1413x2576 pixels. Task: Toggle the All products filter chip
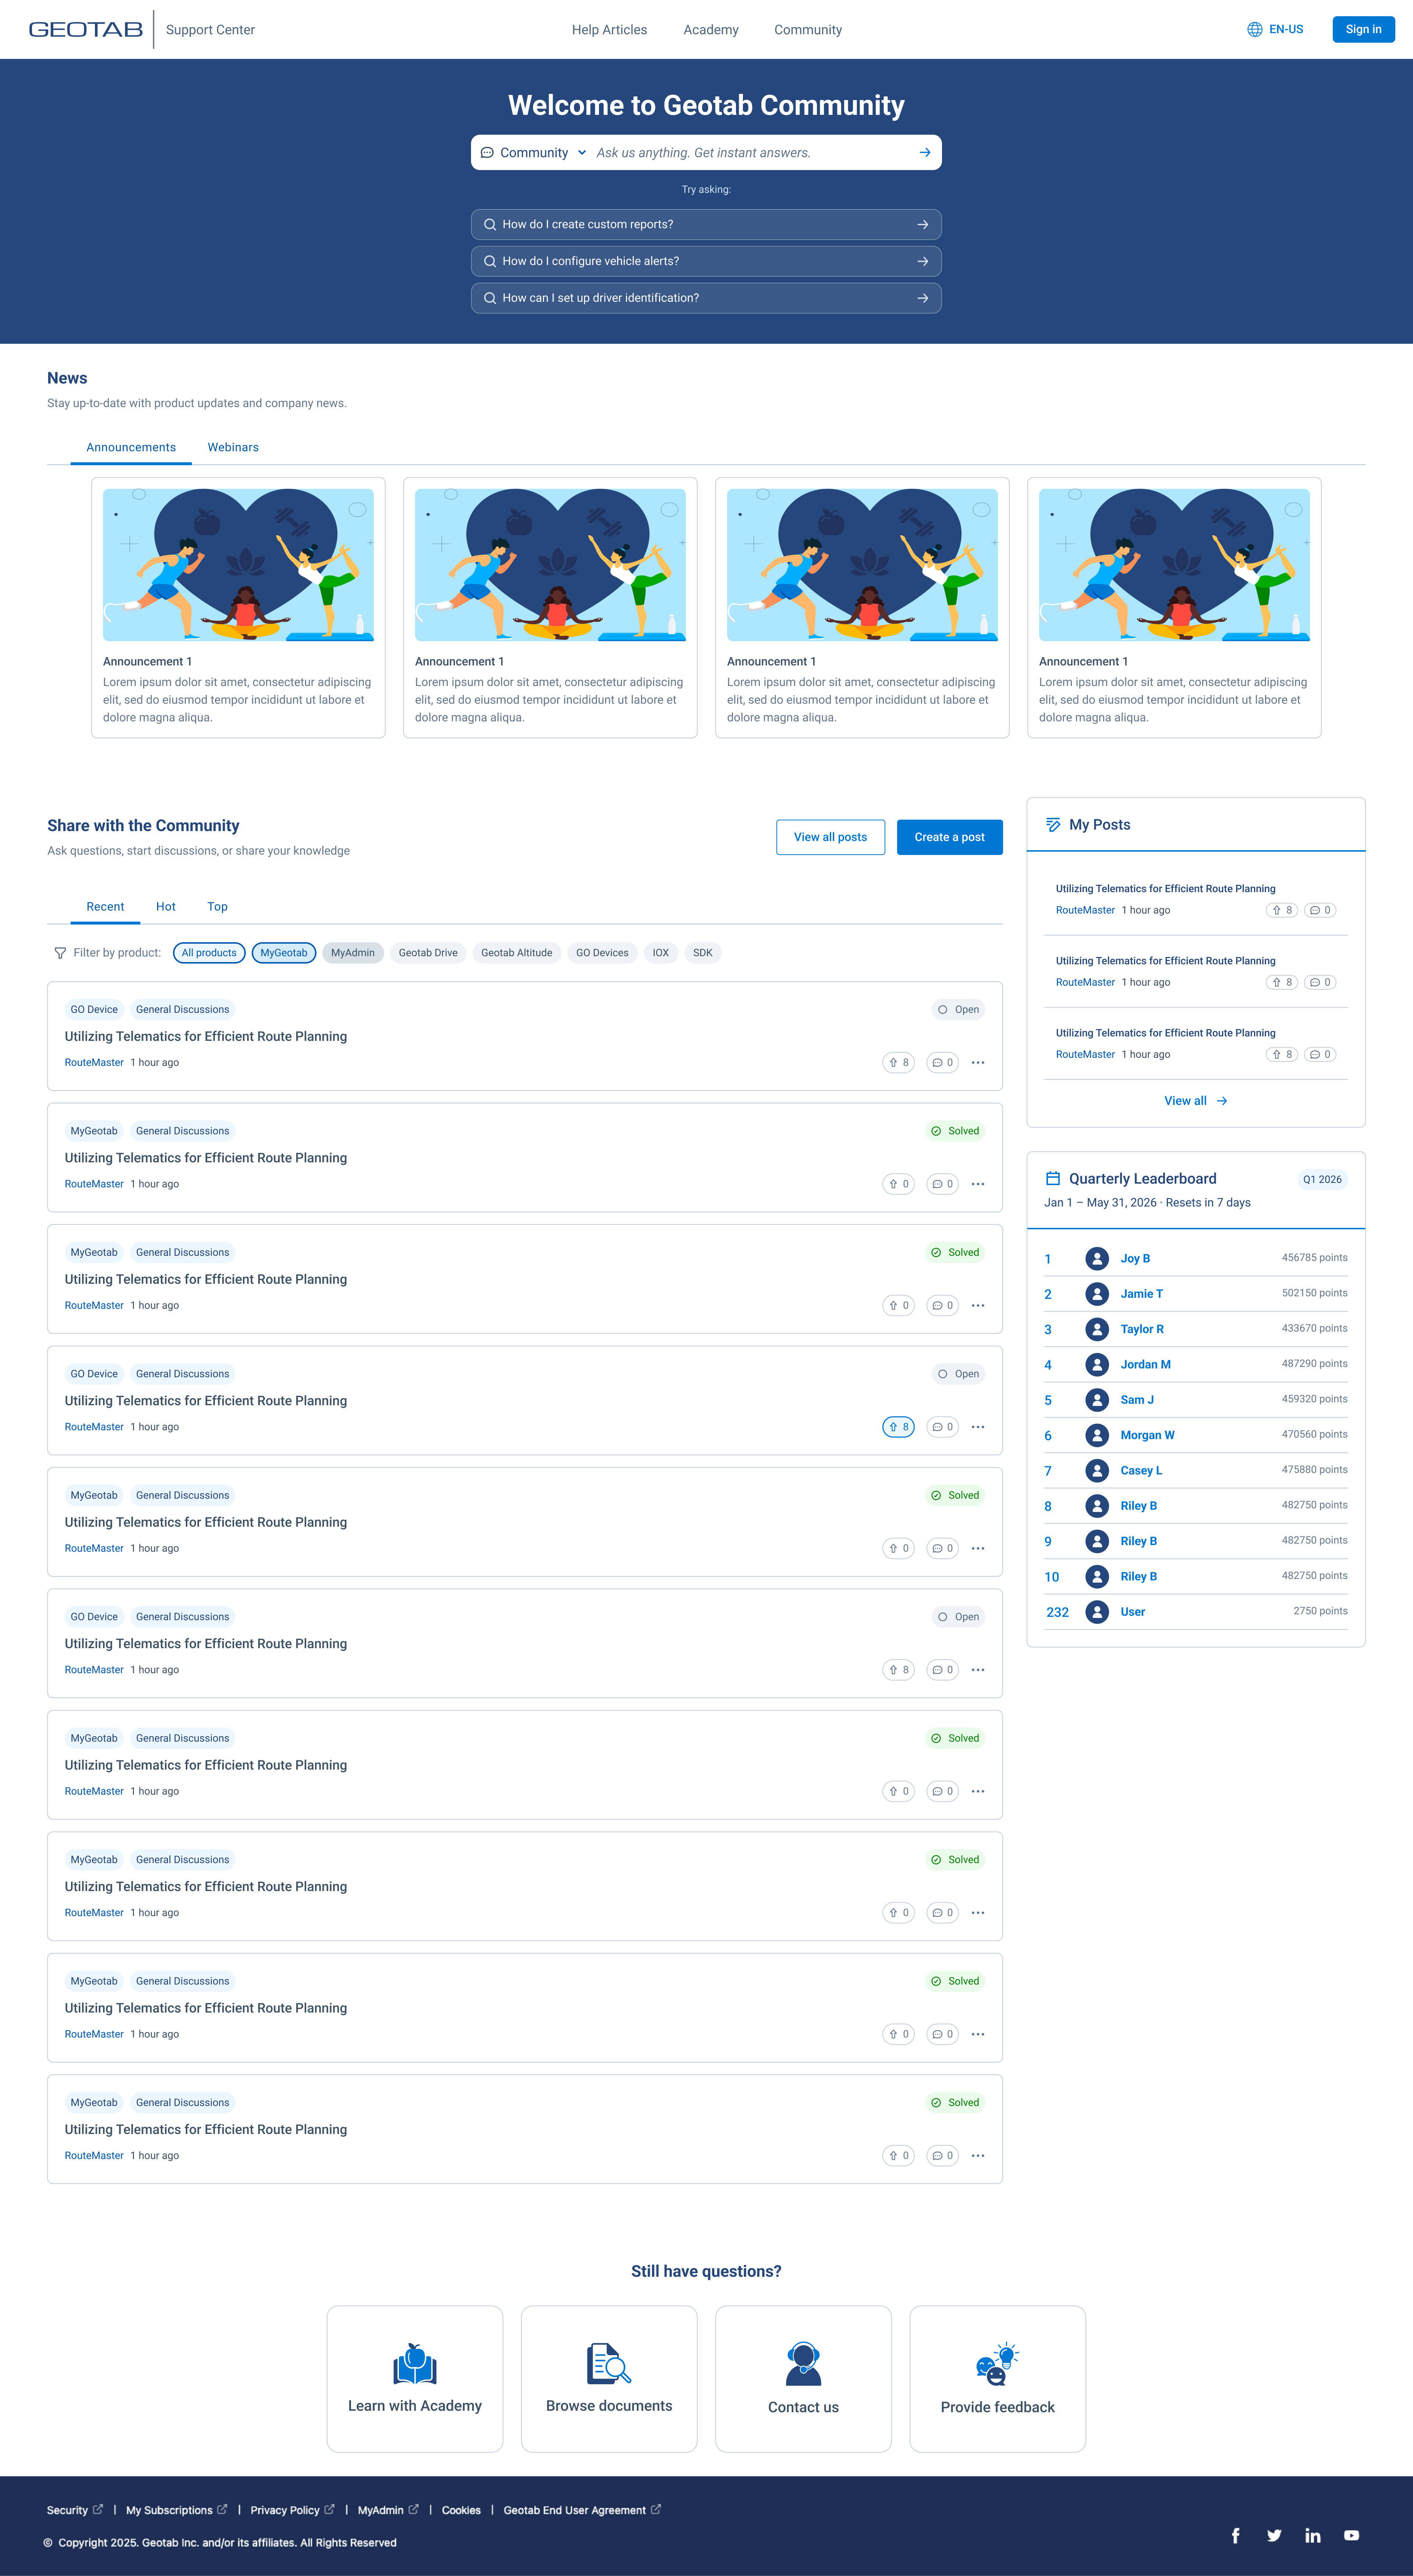[209, 953]
